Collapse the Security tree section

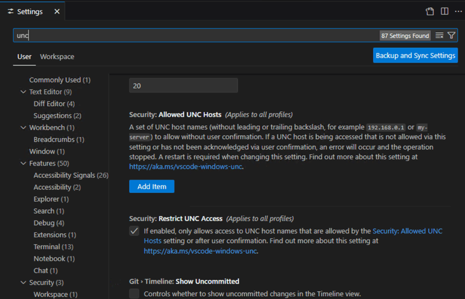[x=24, y=283]
